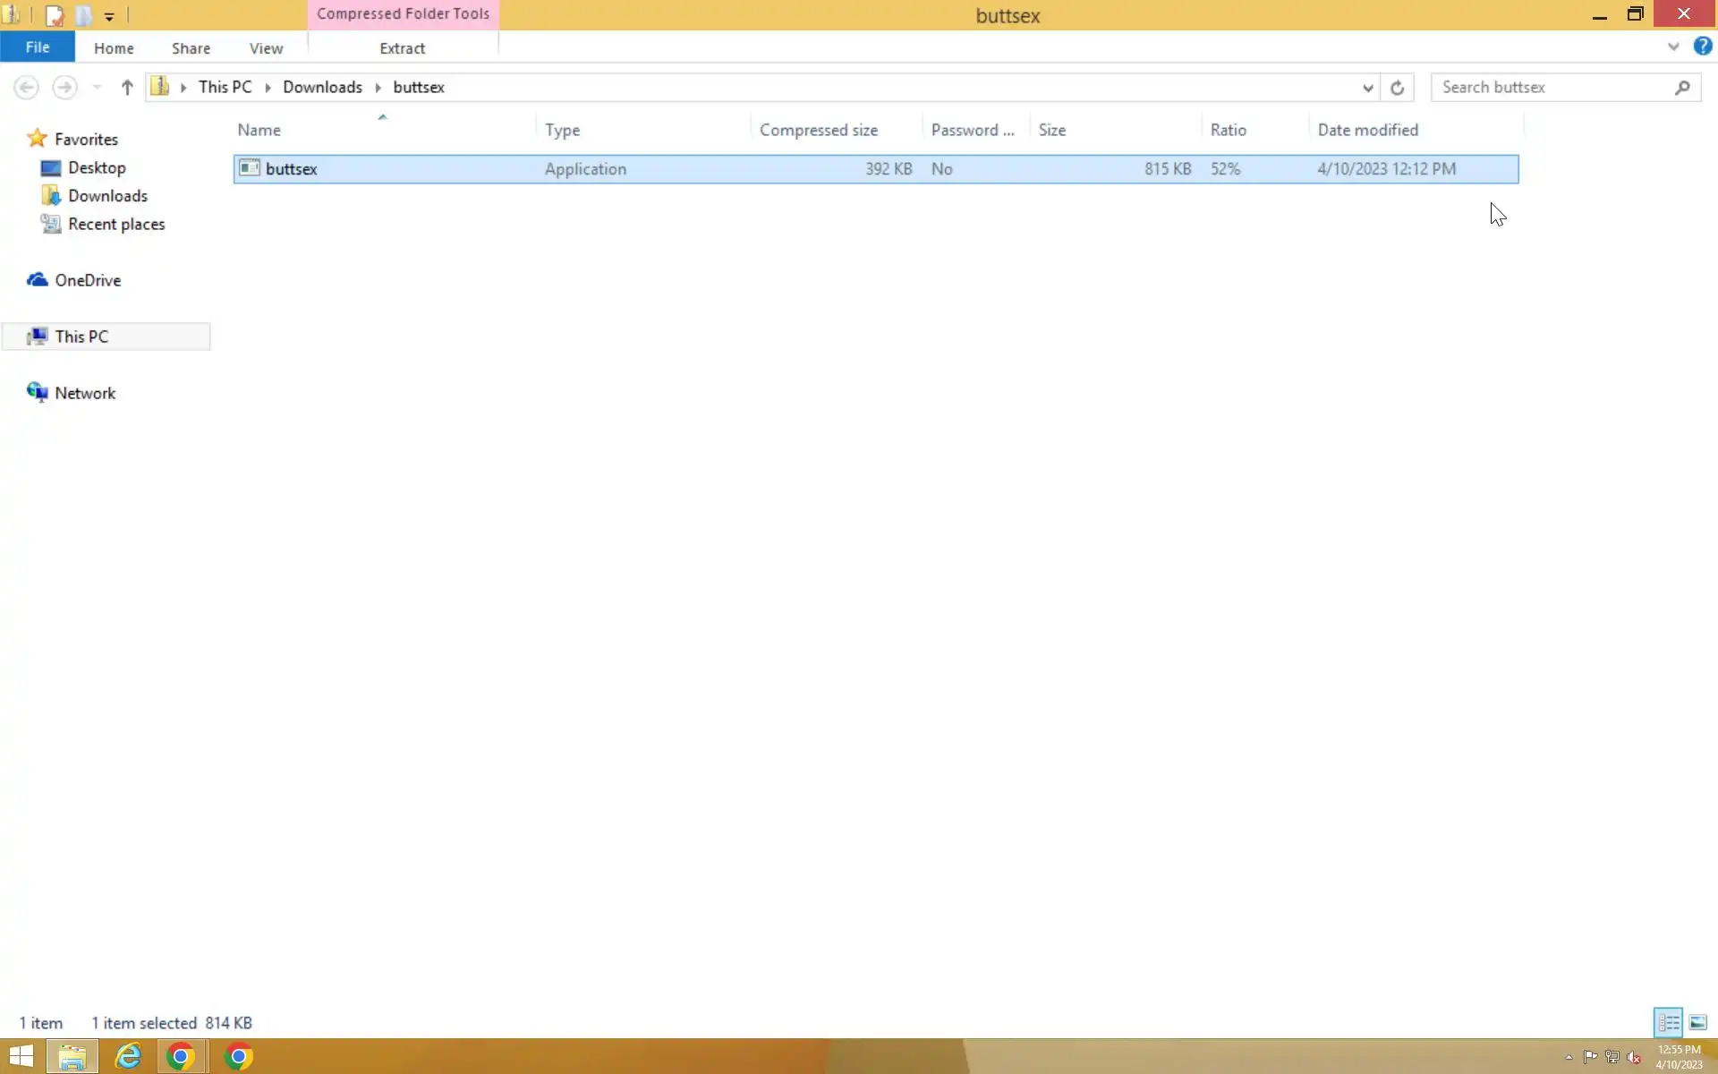Click the Up one level arrow

[127, 87]
